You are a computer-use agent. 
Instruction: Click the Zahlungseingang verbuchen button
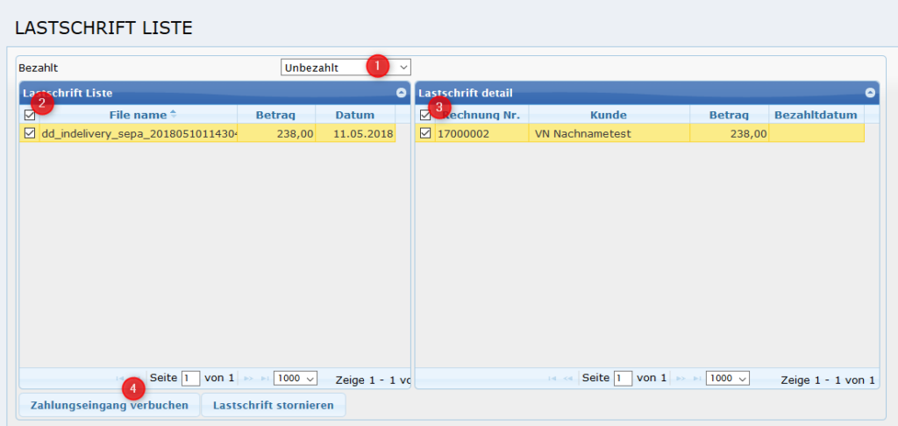click(110, 405)
